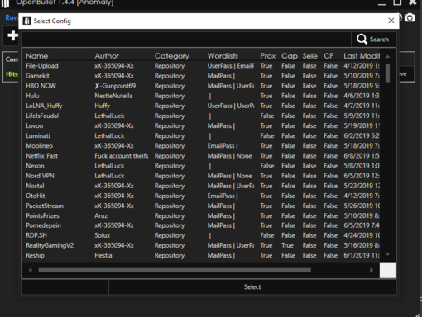422x317 pixels.
Task: Click right arrow of horizontal scrollbar
Action: pos(372,270)
